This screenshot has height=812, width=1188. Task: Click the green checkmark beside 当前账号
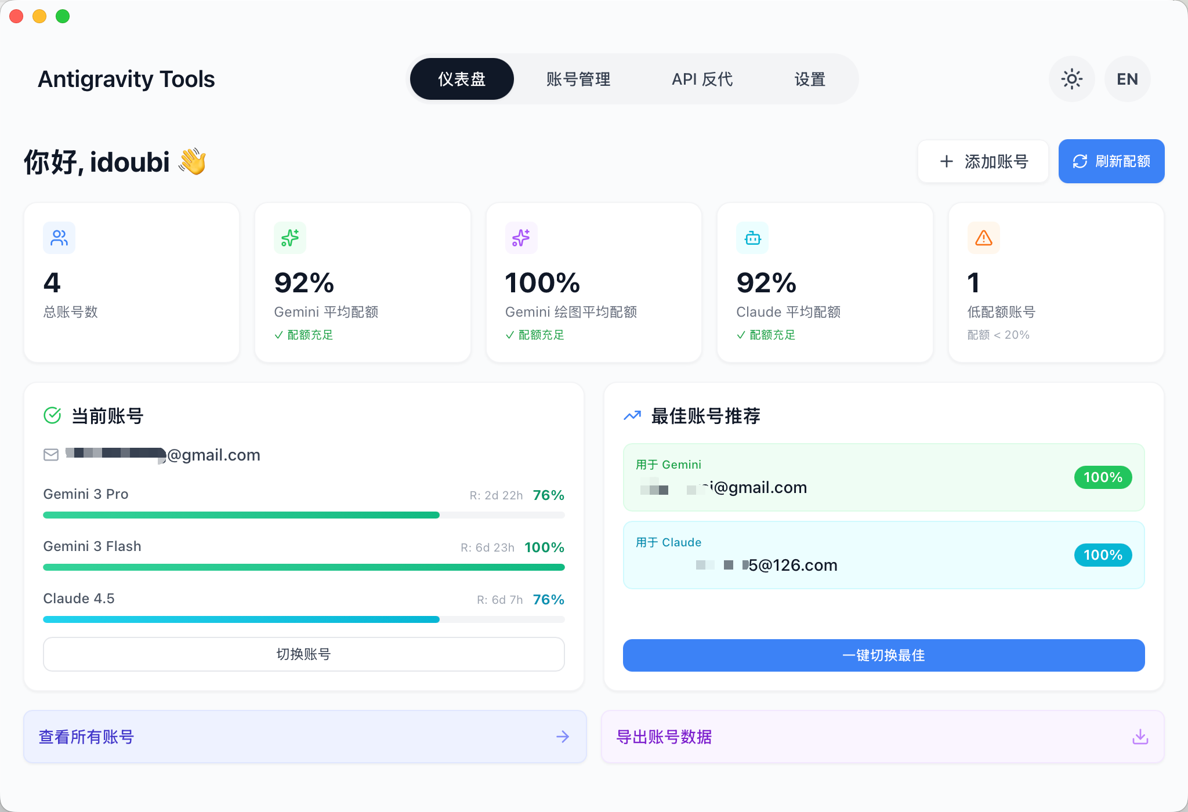52,415
